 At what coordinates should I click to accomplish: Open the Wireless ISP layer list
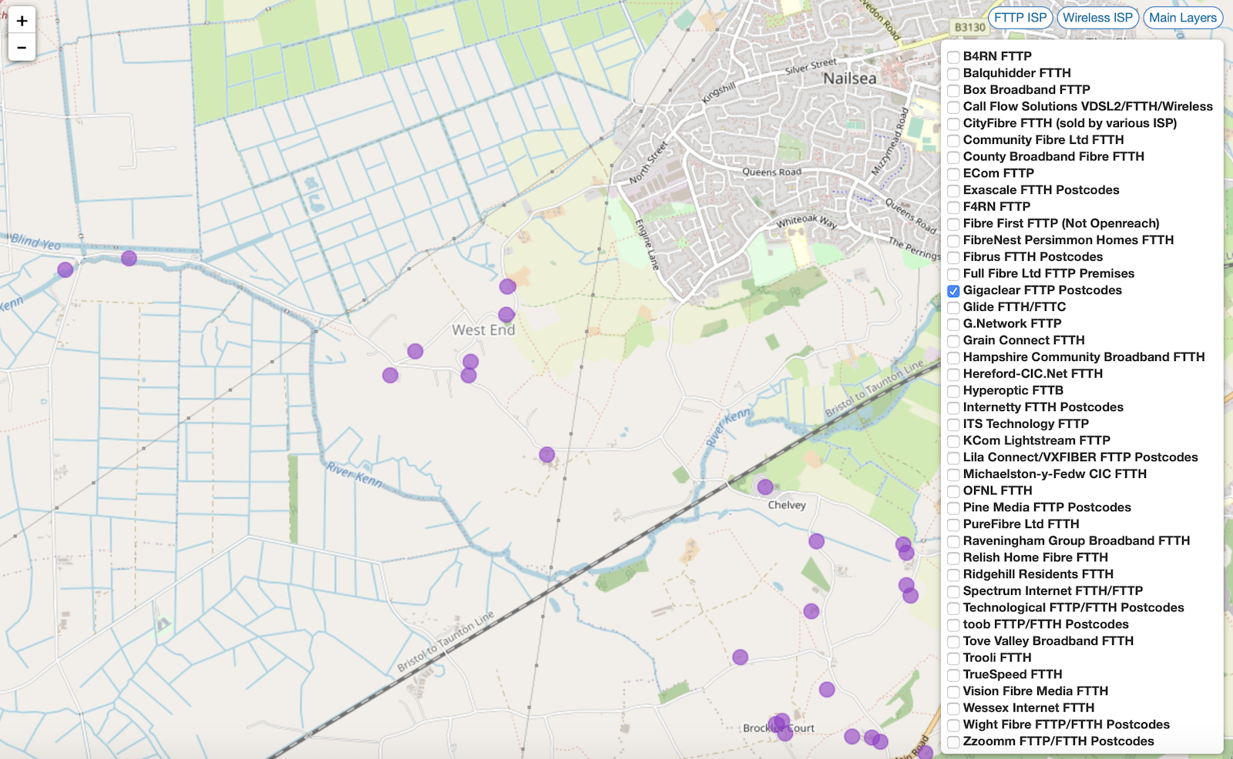click(x=1097, y=18)
